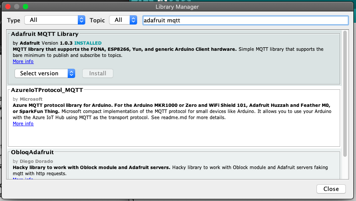
Task: Open the Type filter dropdown
Action: tap(54, 20)
